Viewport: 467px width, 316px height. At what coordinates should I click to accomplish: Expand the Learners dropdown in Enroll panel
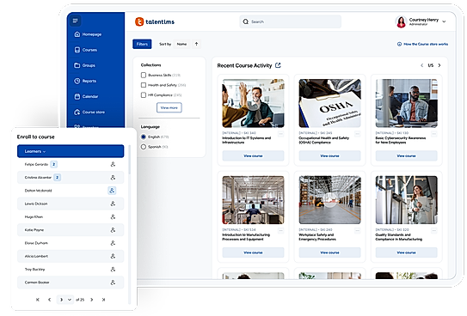click(71, 151)
